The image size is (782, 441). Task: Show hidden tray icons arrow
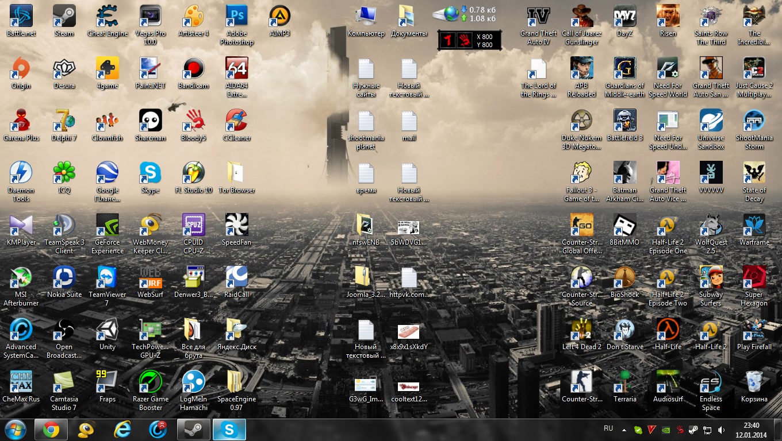(x=624, y=430)
